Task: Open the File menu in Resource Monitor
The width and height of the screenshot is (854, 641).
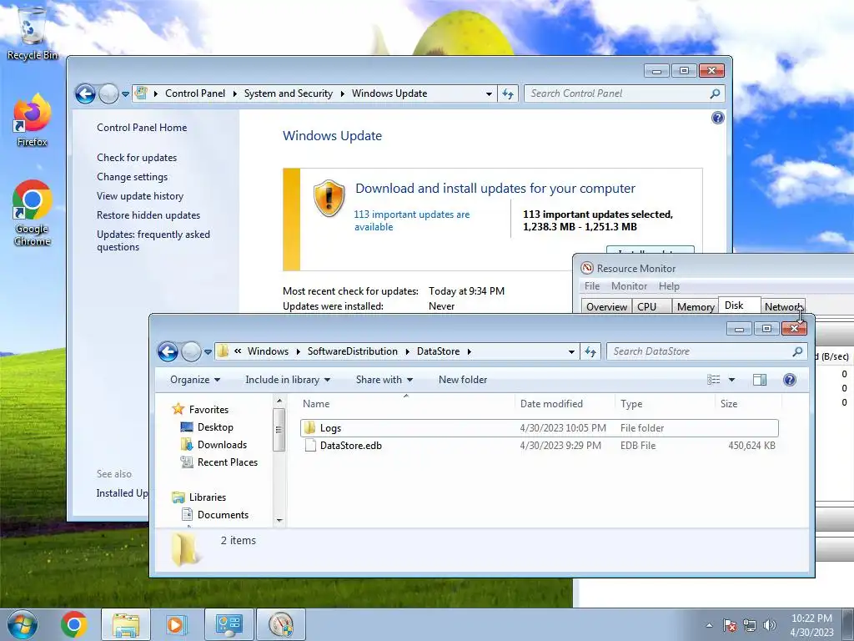Action: (591, 286)
